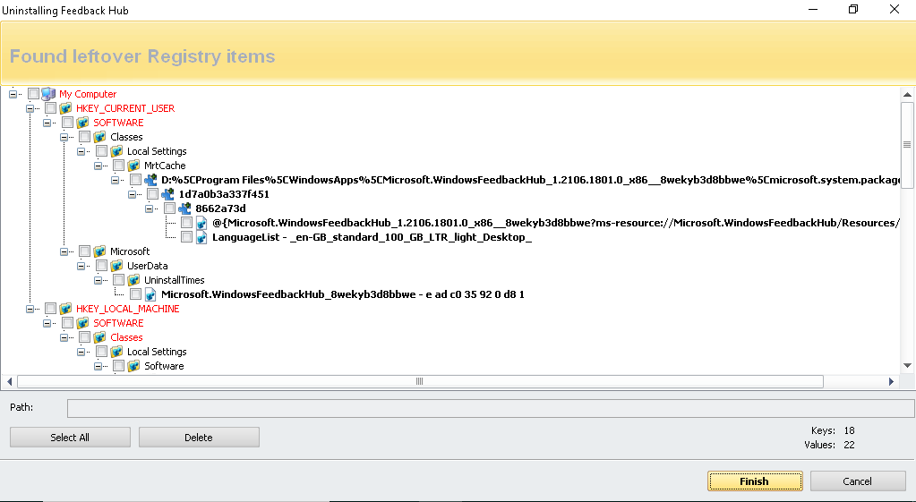Click the red Classes key icon under HKEY_LOCAL_MACHINE
The image size is (916, 502).
pyautogui.click(x=99, y=336)
